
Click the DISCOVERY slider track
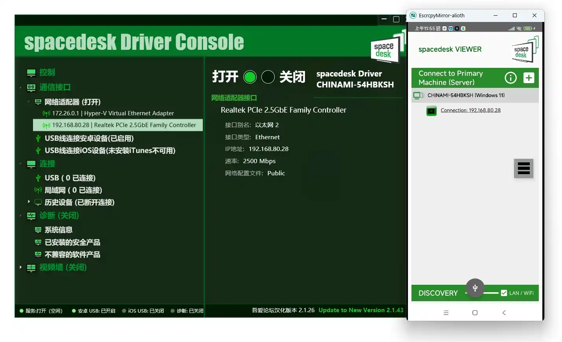pos(491,293)
